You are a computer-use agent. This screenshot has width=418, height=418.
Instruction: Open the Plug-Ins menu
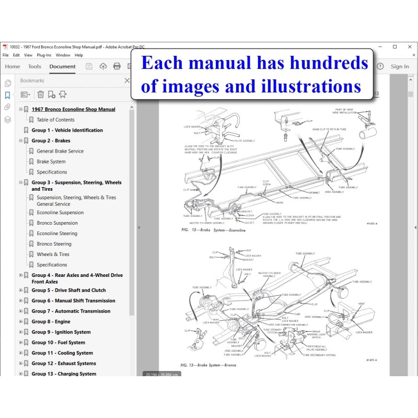click(x=44, y=55)
